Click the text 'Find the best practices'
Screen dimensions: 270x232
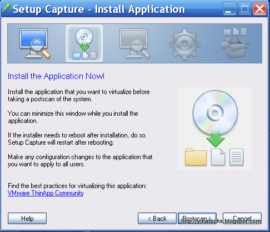coord(38,186)
